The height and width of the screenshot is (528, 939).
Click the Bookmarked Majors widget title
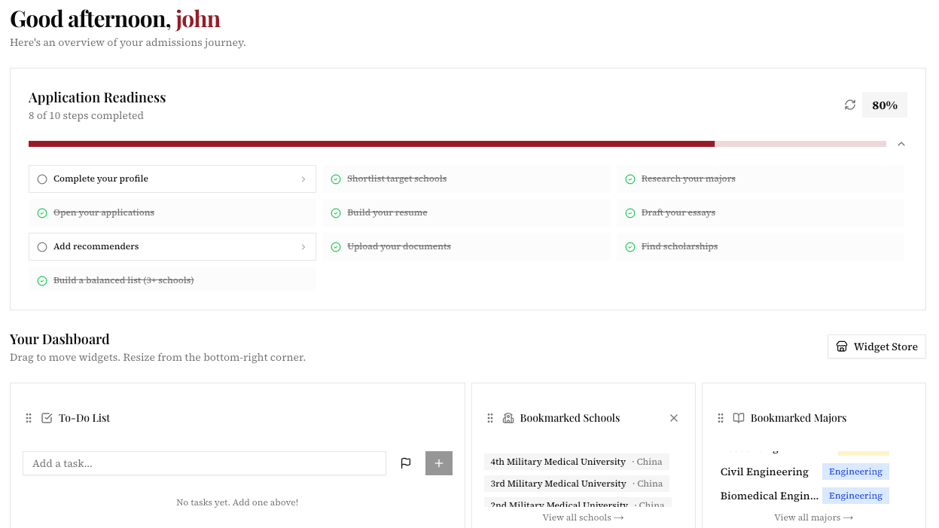tap(798, 418)
